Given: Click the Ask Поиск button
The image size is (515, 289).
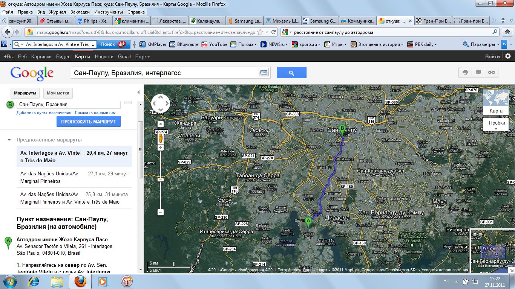Looking at the screenshot, I should coord(113,44).
